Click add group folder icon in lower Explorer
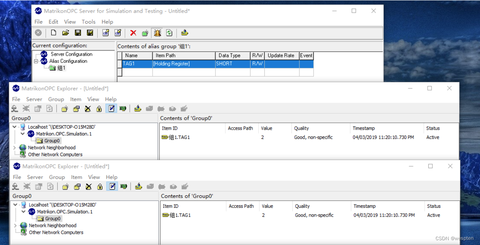 coord(65,186)
